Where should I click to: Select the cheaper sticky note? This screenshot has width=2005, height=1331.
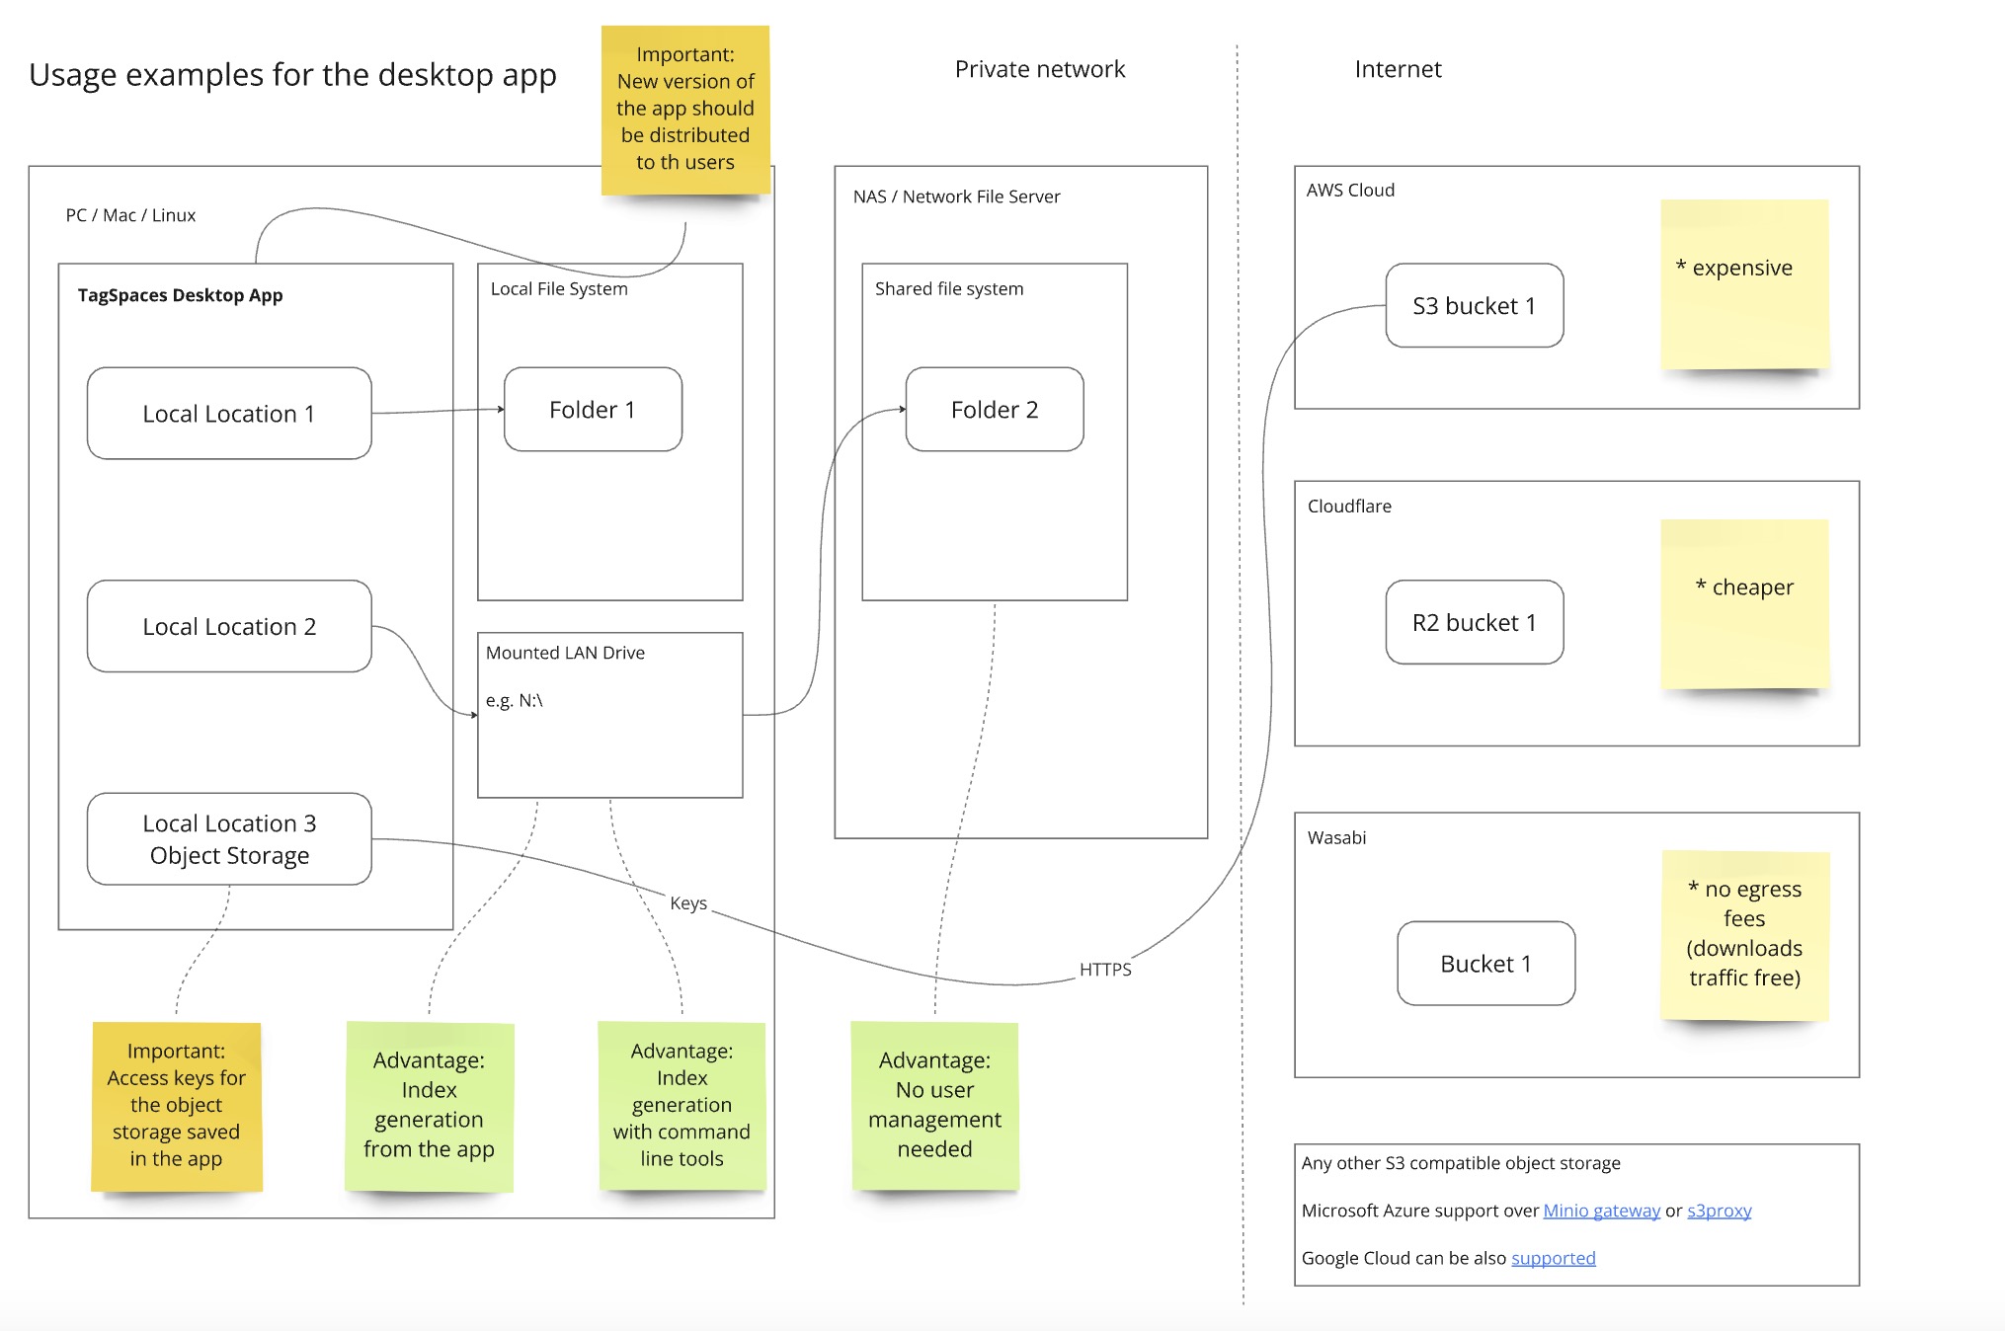[x=1745, y=602]
